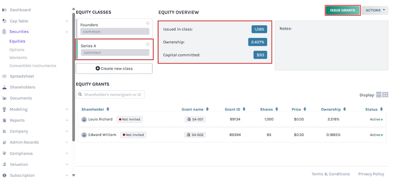Open the Spreadsheet menu label
Viewport: 394px width, 181px height.
[22, 76]
